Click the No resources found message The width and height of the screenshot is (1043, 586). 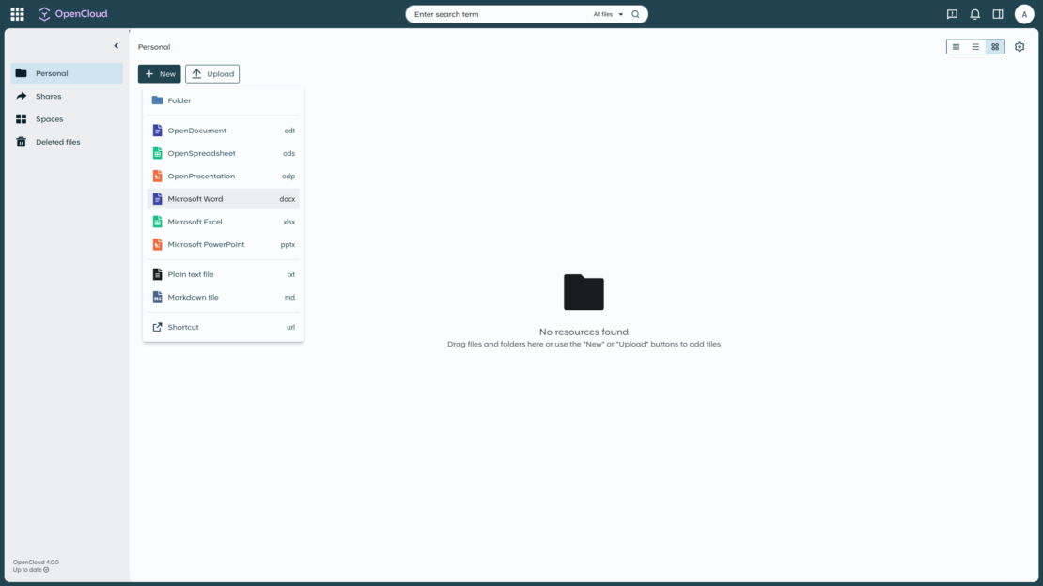[584, 332]
